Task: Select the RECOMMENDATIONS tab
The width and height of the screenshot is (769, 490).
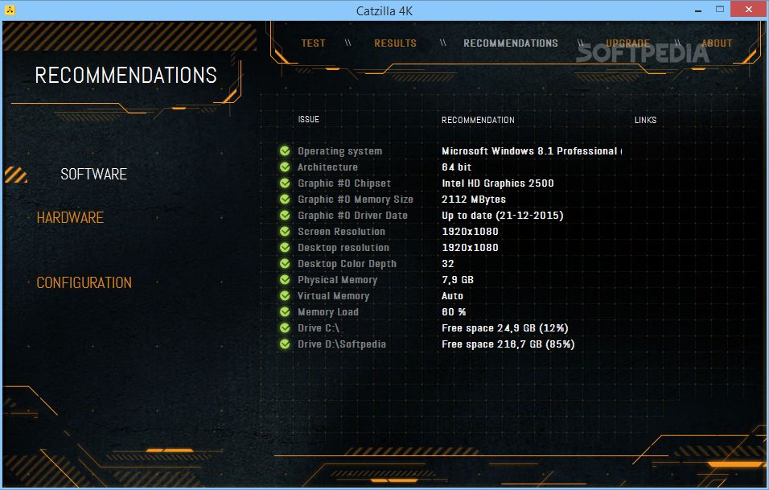Action: click(x=511, y=43)
